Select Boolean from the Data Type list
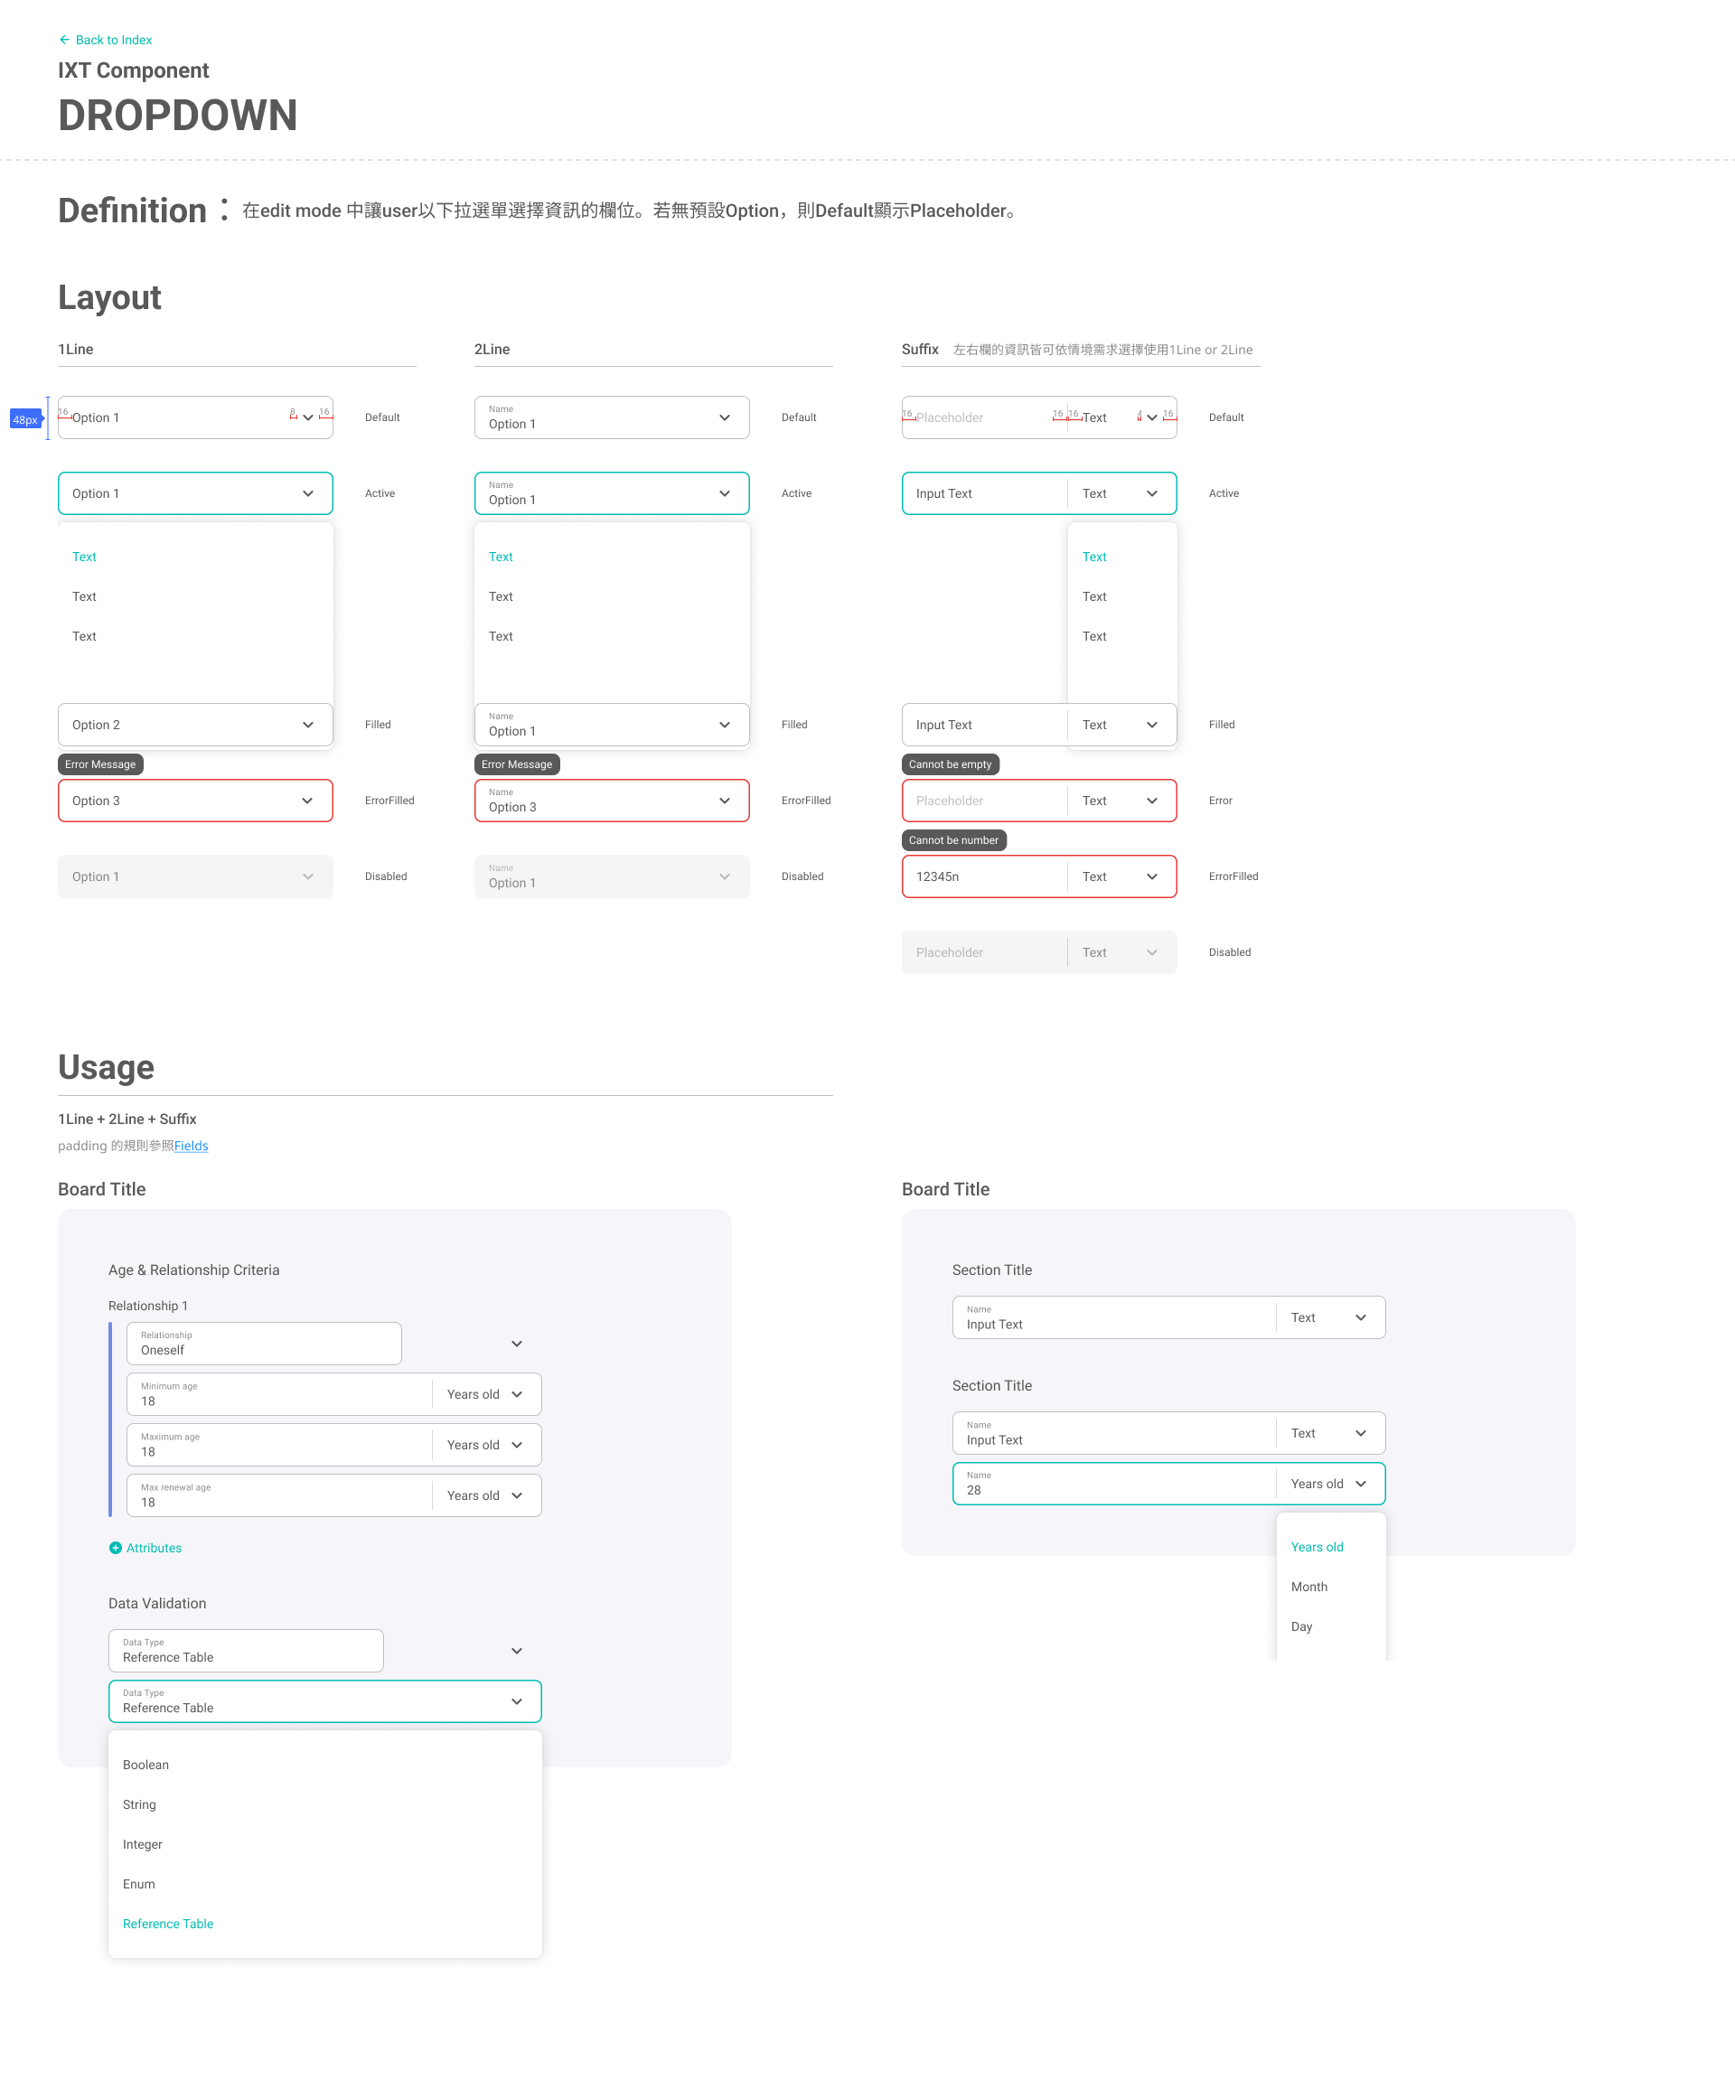 (x=145, y=1765)
